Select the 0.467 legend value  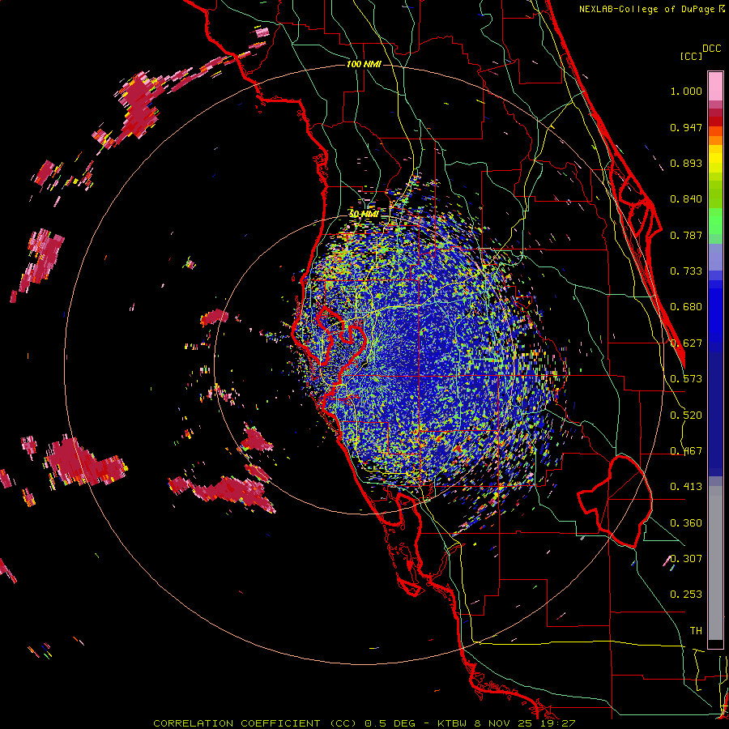pyautogui.click(x=686, y=451)
